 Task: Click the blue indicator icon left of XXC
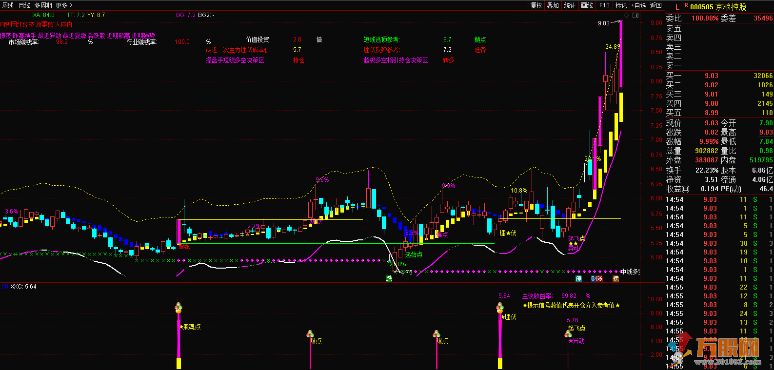(3, 287)
